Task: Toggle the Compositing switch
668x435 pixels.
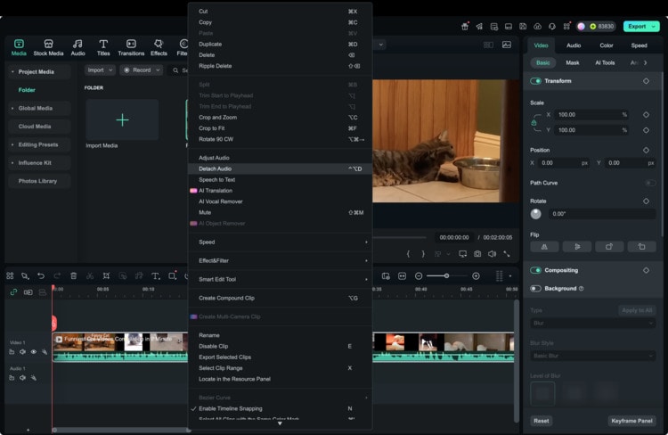Action: click(x=535, y=270)
